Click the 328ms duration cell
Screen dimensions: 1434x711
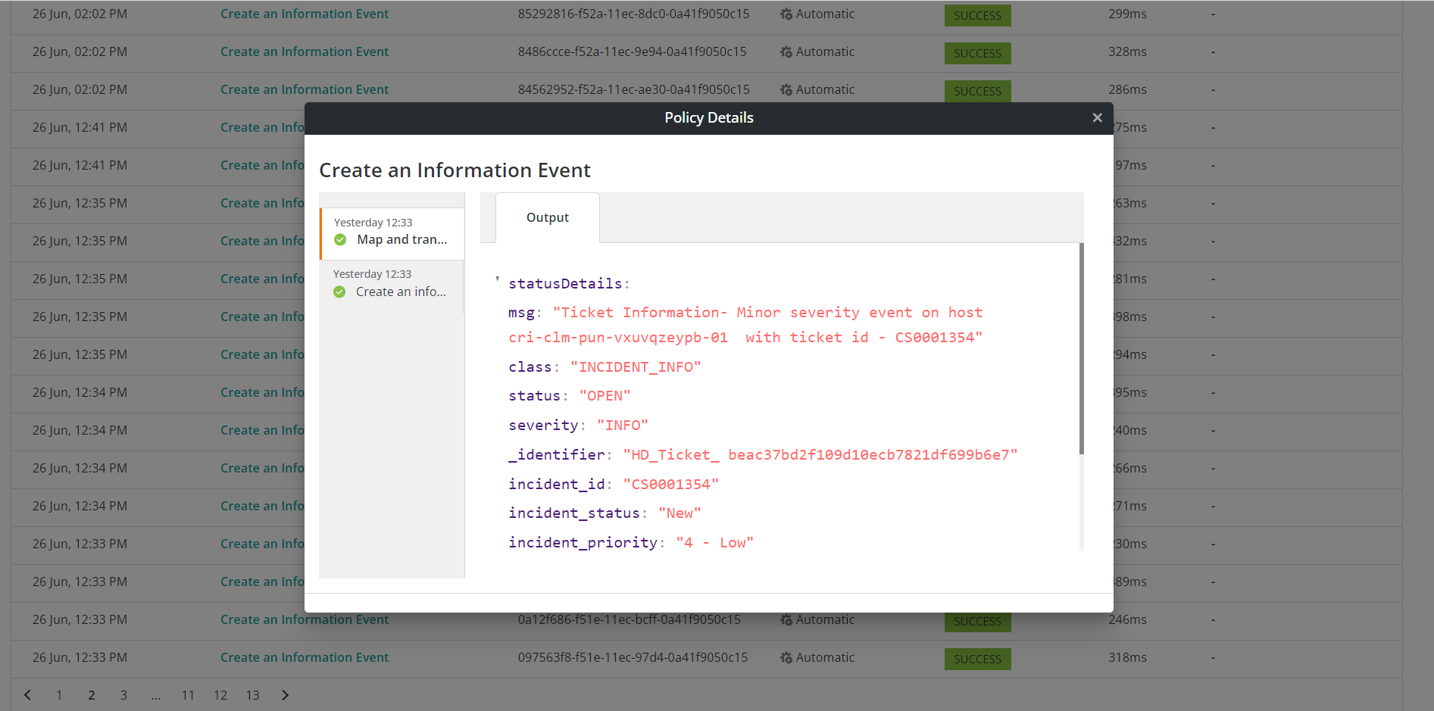(x=1127, y=51)
